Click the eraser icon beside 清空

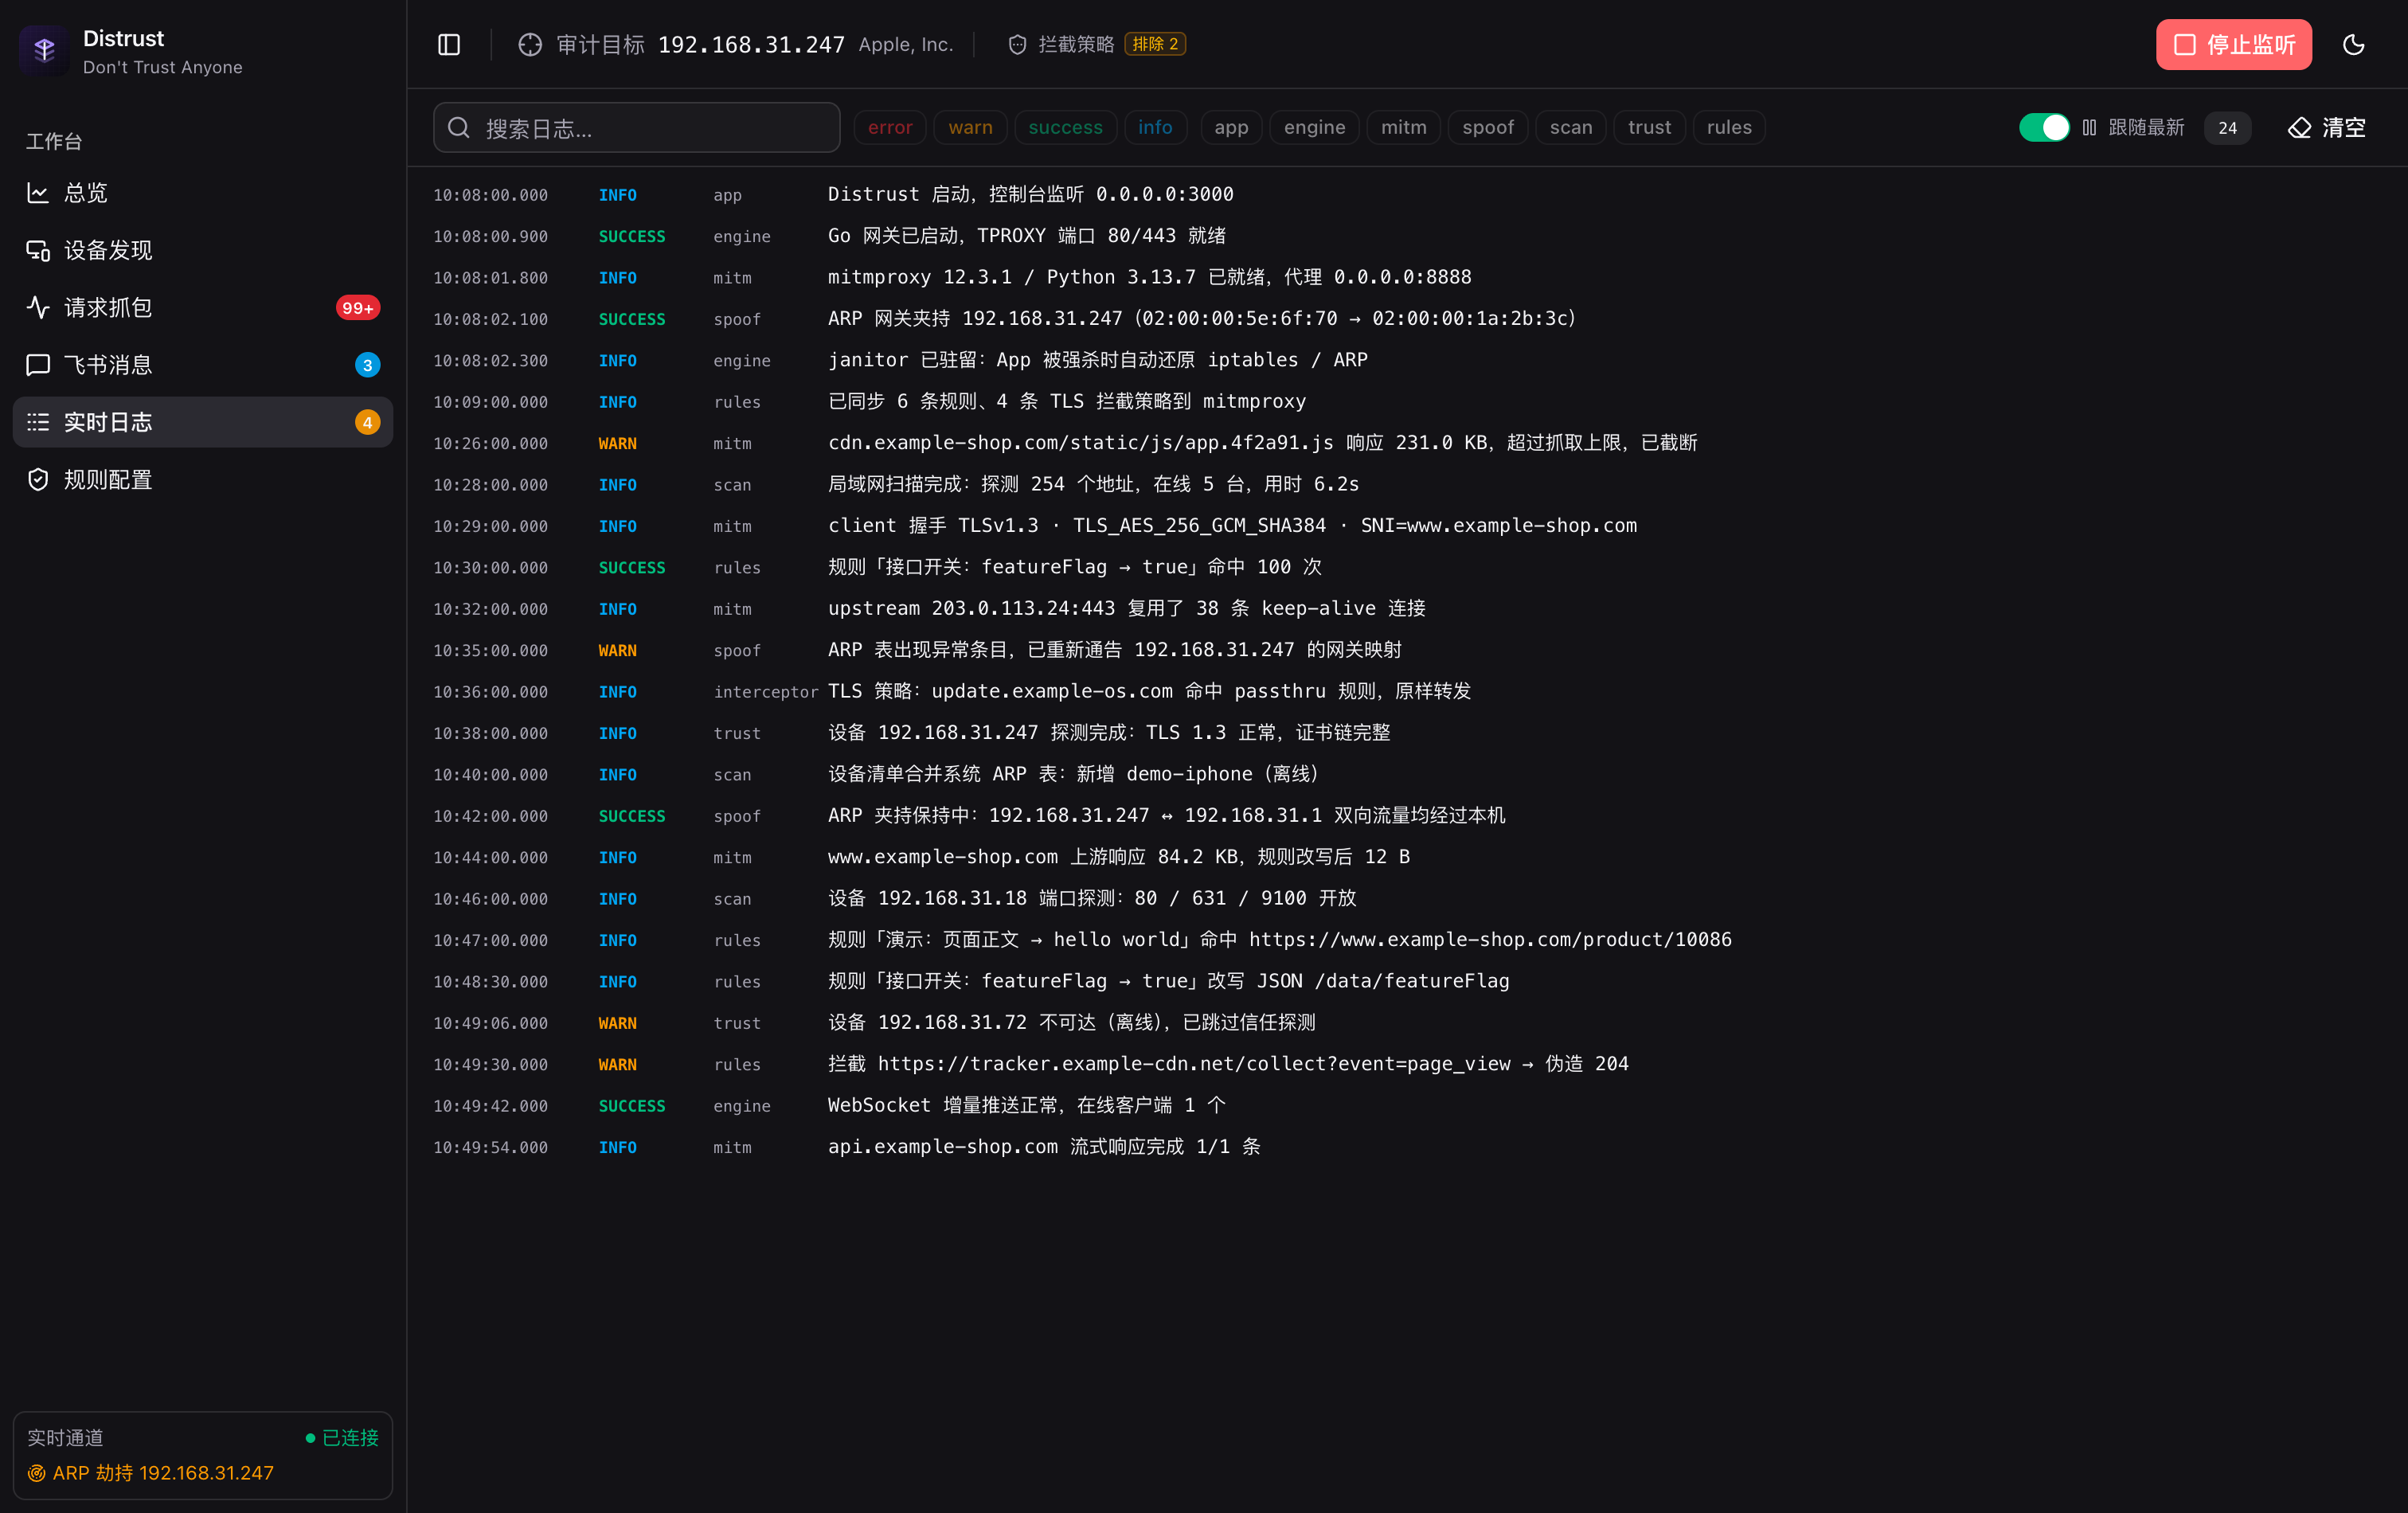(x=2299, y=128)
